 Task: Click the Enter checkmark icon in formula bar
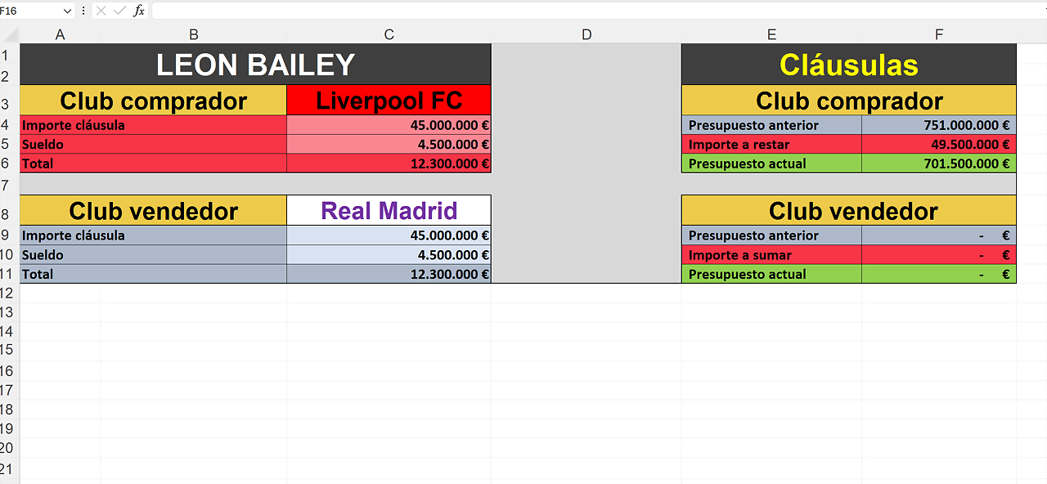[120, 11]
